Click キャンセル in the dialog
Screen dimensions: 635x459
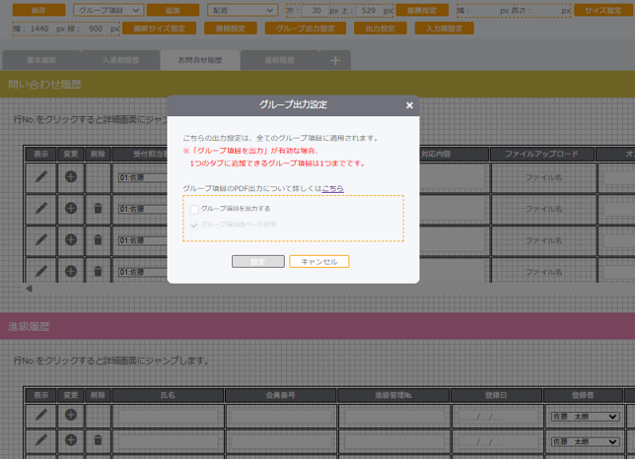click(319, 262)
